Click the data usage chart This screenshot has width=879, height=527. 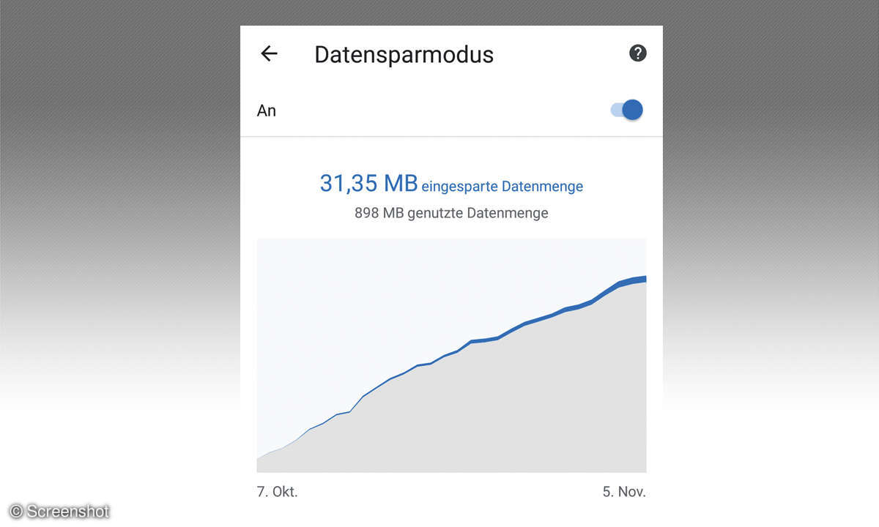tap(451, 355)
